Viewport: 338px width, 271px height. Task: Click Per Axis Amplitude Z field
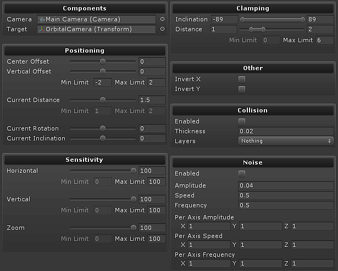pos(312,226)
